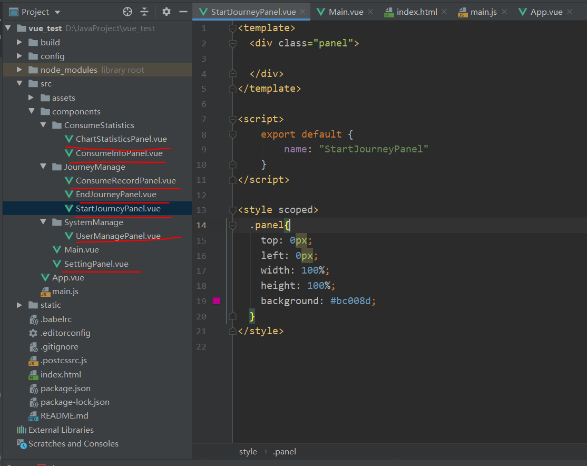
Task: Click the locate (scroll from source) crosshair icon
Action: (128, 12)
